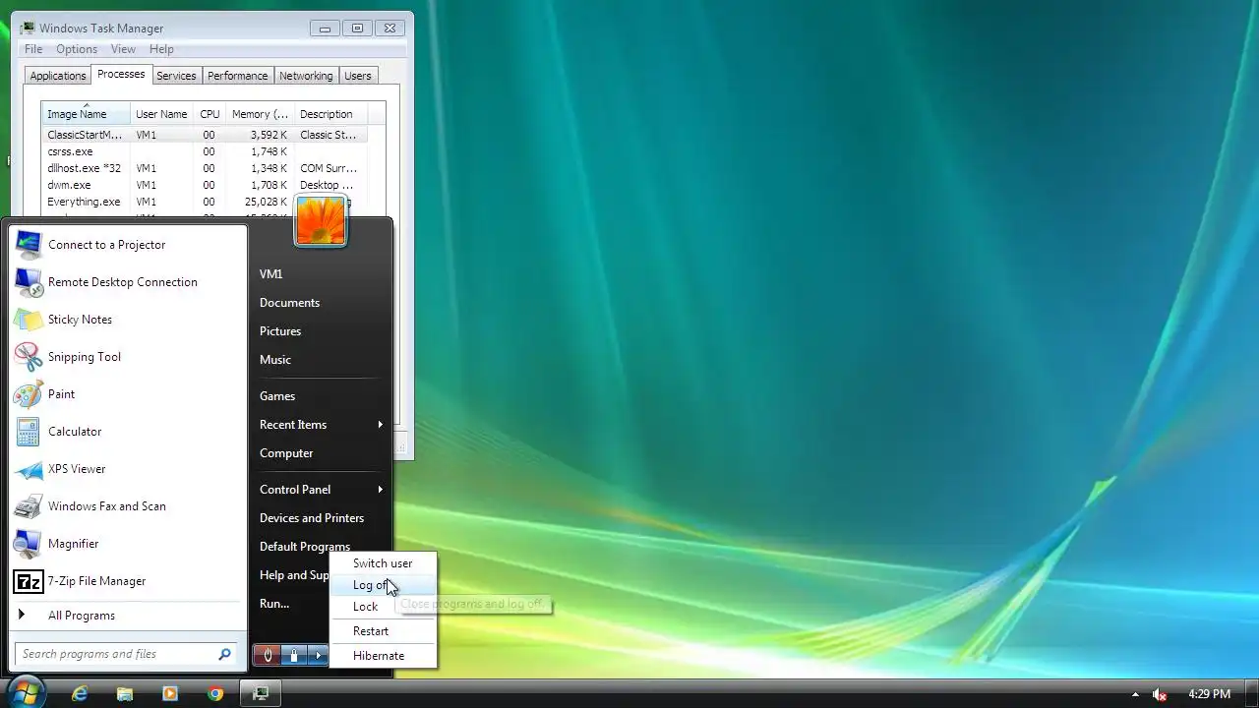Open Music from Start menu
Viewport: 1259px width, 708px height.
point(275,360)
